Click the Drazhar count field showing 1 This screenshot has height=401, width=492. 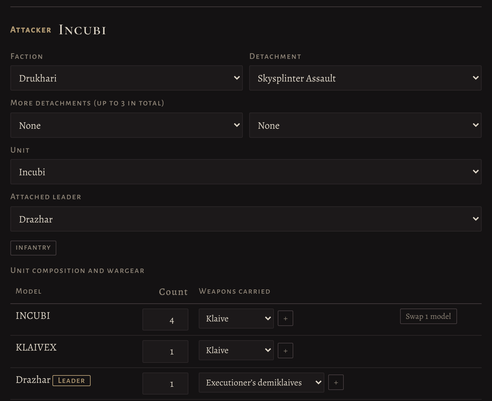click(x=165, y=384)
